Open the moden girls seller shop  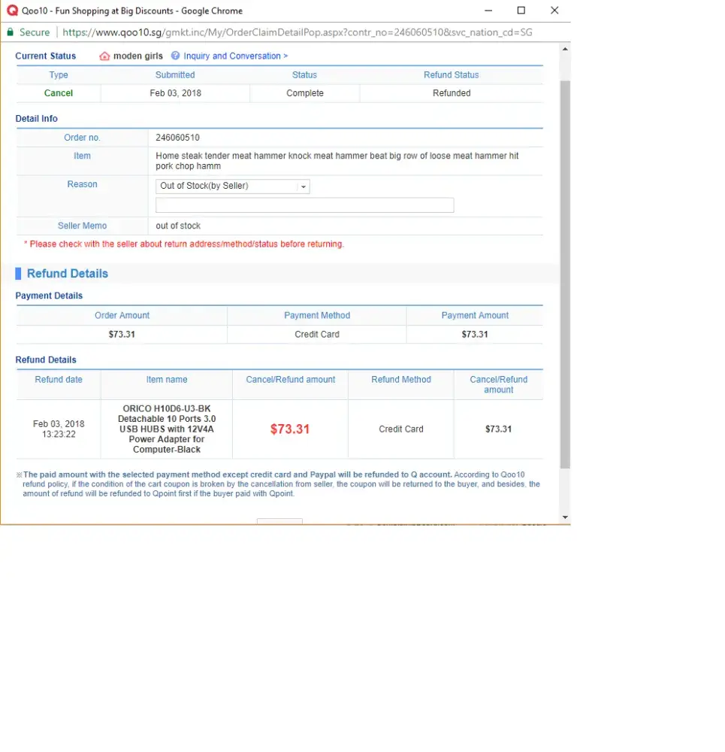138,56
